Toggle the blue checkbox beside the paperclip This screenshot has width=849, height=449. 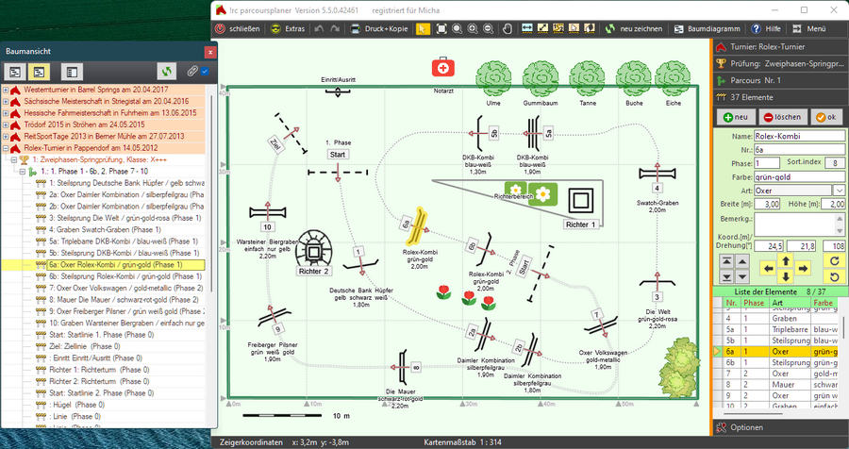coord(205,72)
